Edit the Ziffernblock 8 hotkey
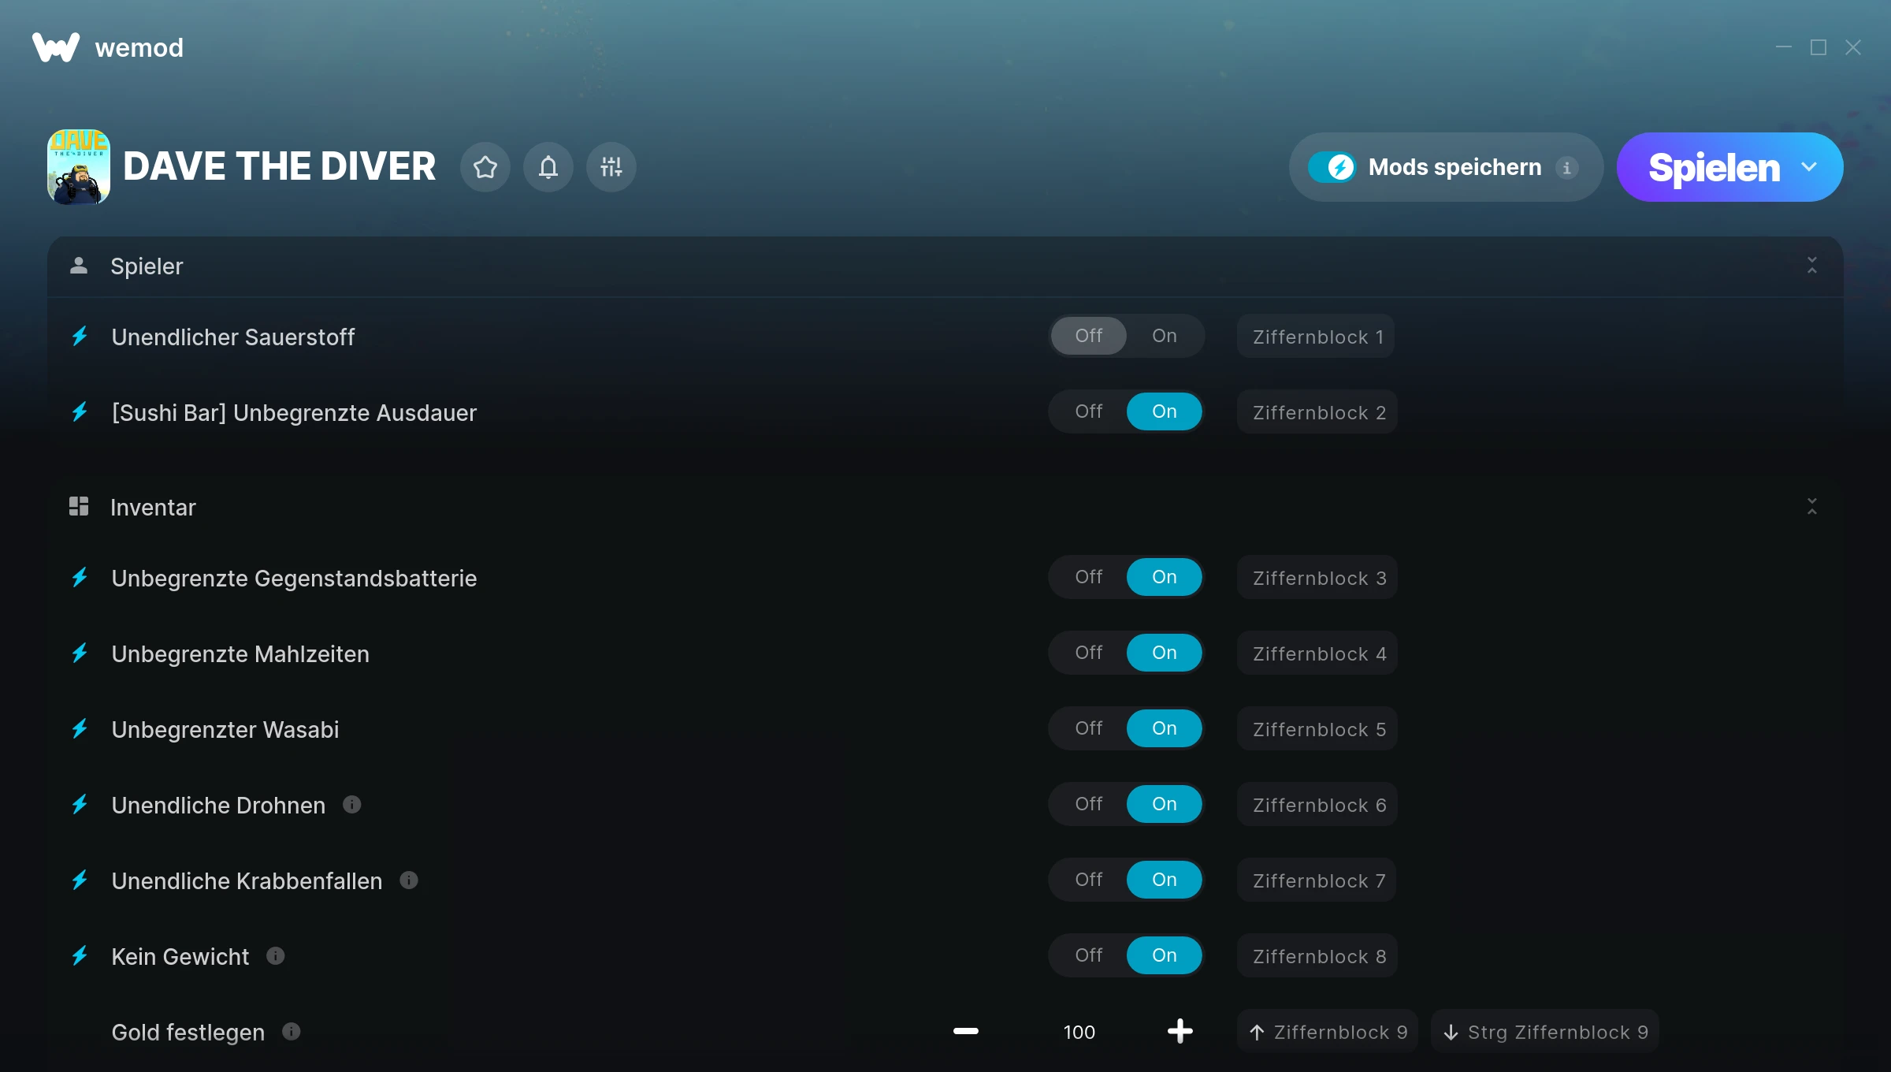The image size is (1891, 1072). [x=1318, y=956]
